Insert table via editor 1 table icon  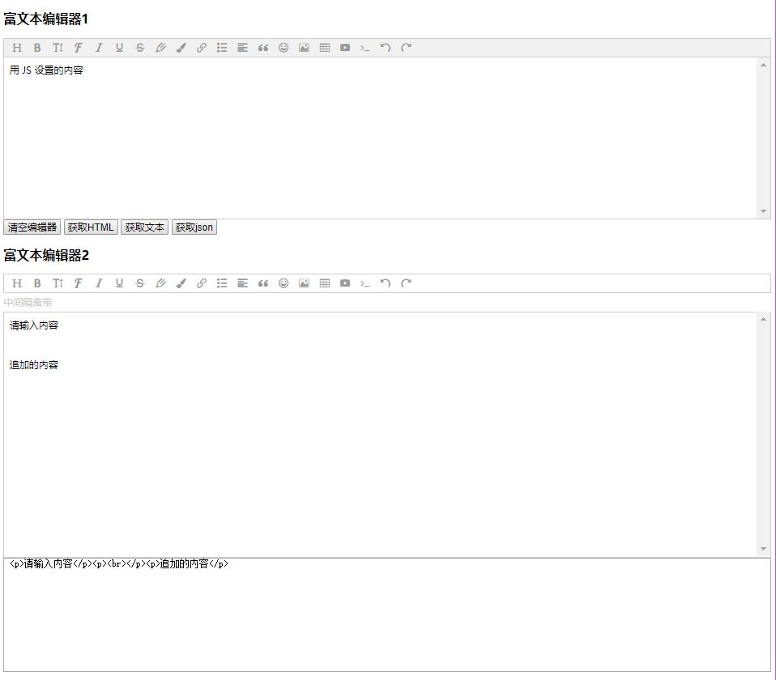pyautogui.click(x=325, y=48)
